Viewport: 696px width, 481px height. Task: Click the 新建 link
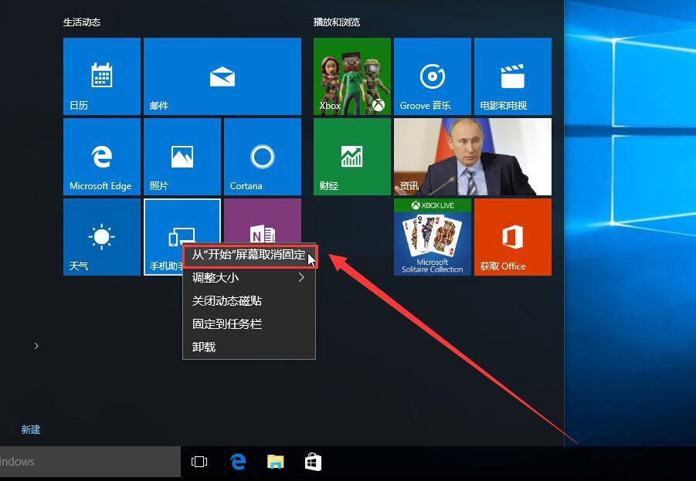[x=31, y=429]
